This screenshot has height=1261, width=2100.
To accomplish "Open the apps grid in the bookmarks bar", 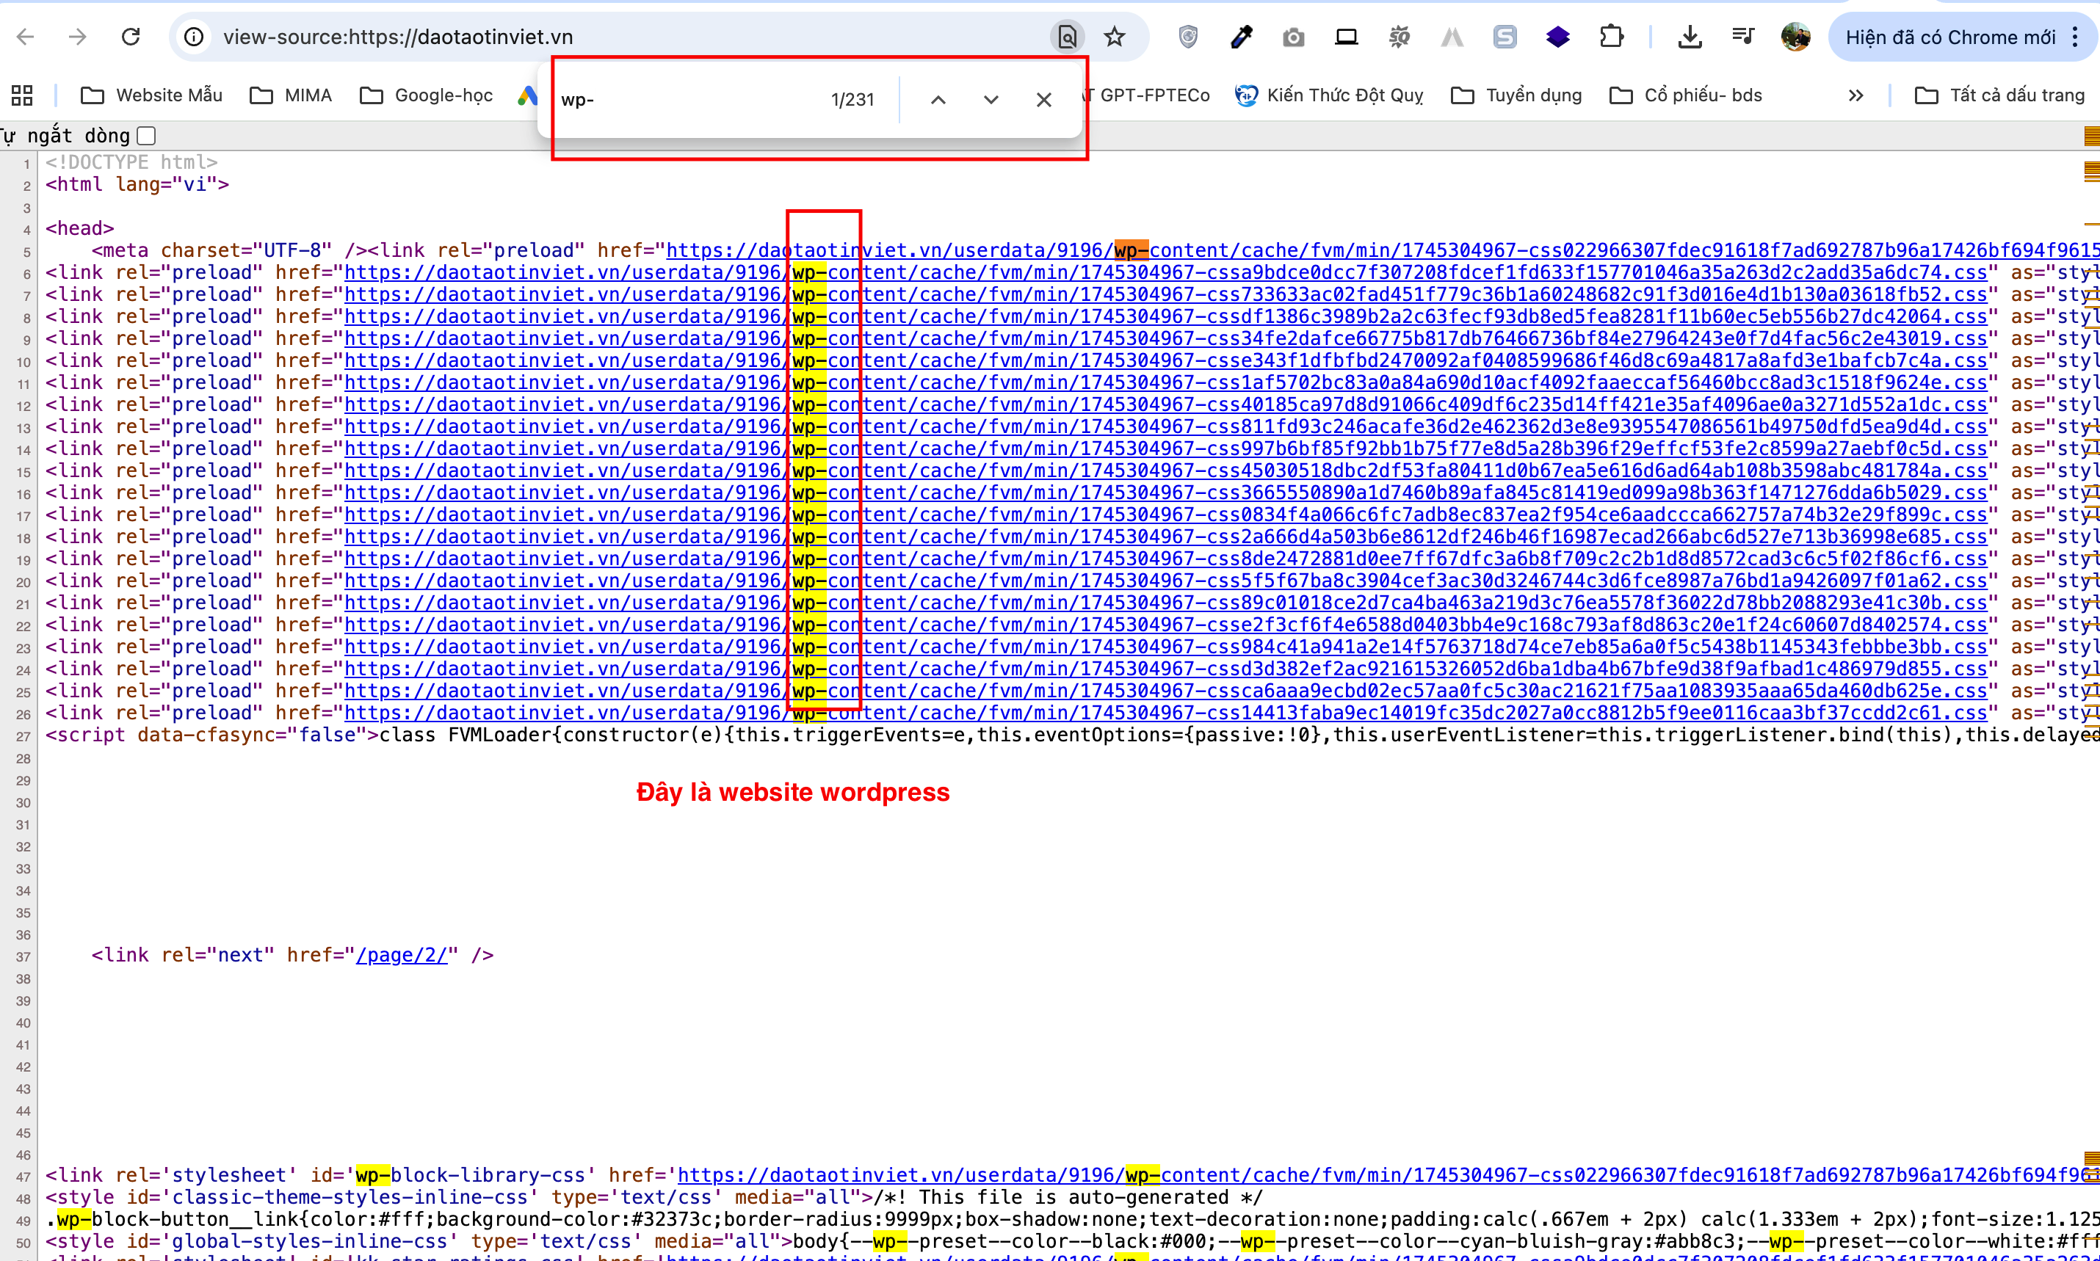I will [x=22, y=95].
